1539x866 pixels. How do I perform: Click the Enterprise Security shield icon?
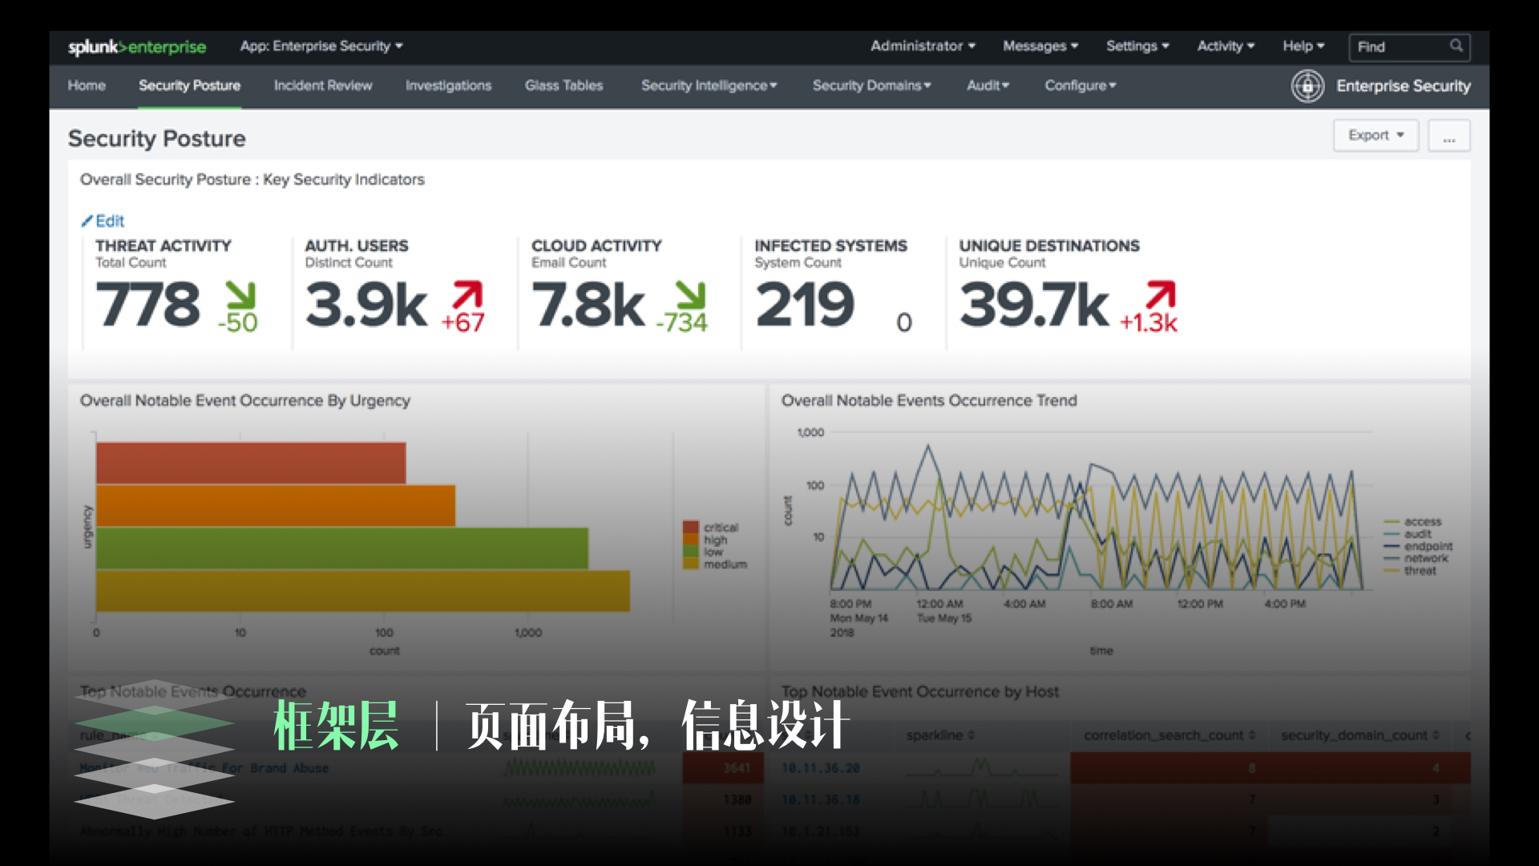pos(1307,86)
